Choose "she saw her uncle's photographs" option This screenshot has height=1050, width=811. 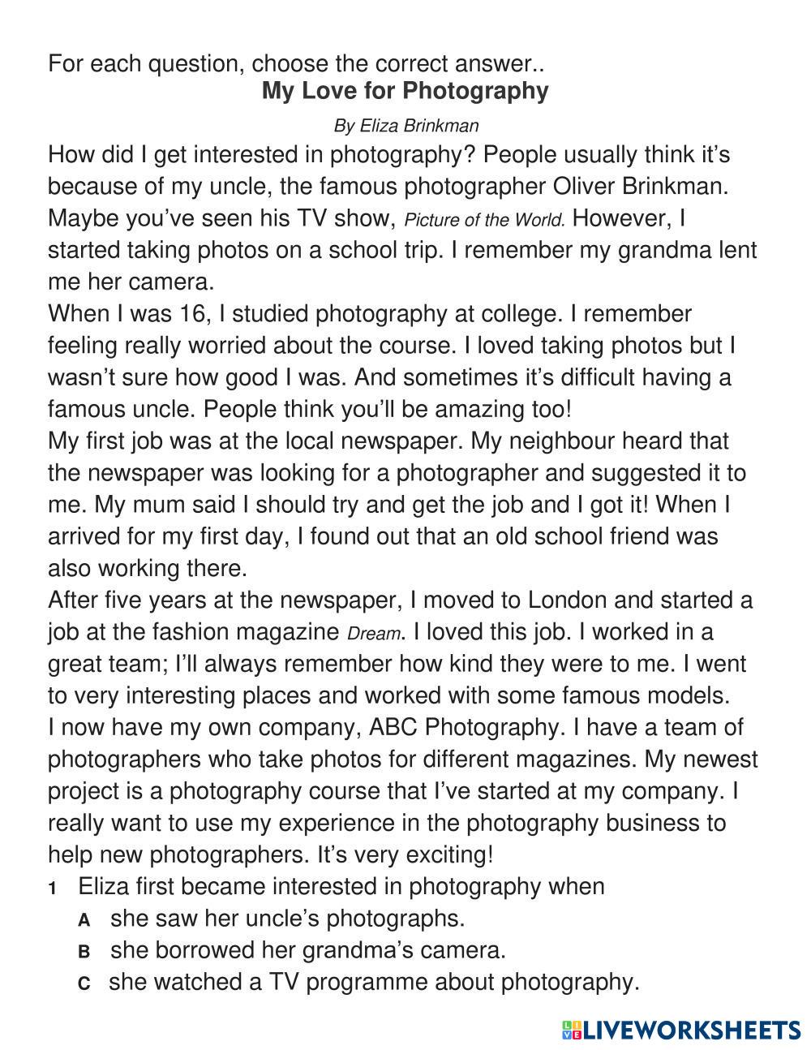click(287, 919)
